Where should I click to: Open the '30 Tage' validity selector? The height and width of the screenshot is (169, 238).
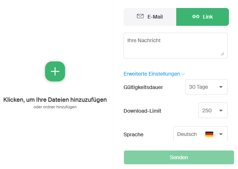(x=206, y=87)
